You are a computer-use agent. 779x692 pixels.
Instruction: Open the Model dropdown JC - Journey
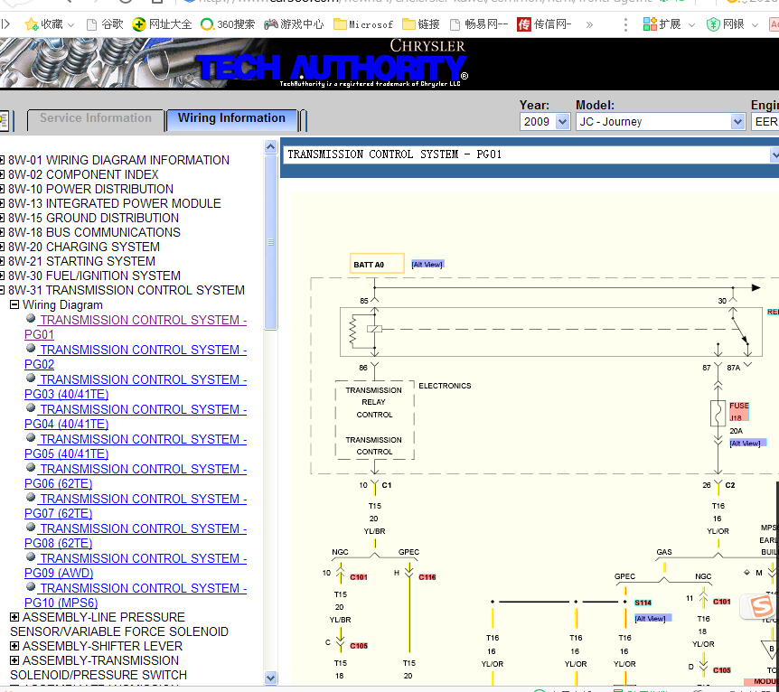[x=661, y=122]
